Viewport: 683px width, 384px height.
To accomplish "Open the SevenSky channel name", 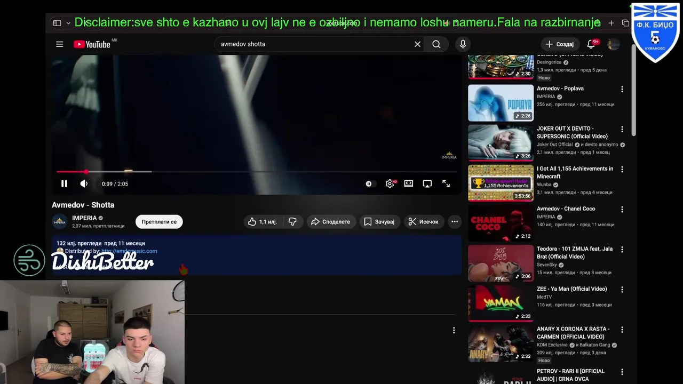I will [x=547, y=265].
